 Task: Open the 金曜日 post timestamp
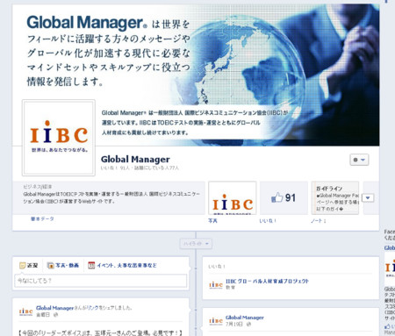tap(43, 315)
